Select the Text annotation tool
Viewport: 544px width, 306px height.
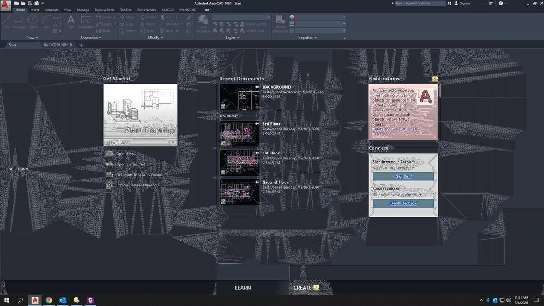point(71,22)
